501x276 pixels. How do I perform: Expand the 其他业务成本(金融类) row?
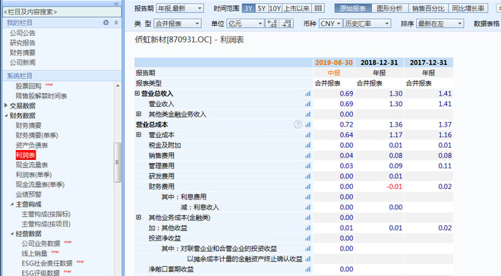[139, 218]
